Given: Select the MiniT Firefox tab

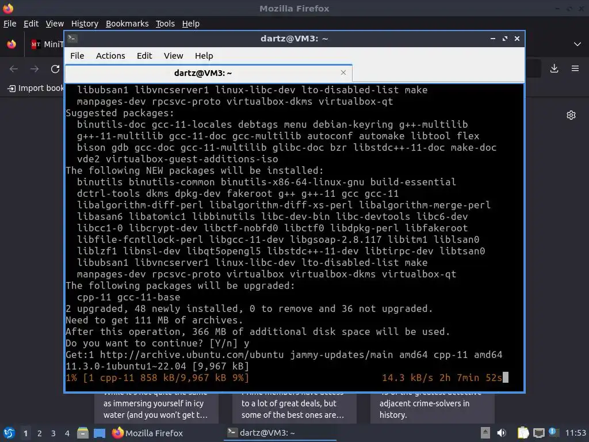Looking at the screenshot, I should pyautogui.click(x=47, y=44).
